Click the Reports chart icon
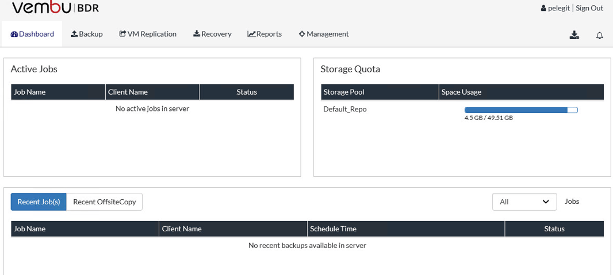Viewport: 613px width, 275px height. point(251,34)
